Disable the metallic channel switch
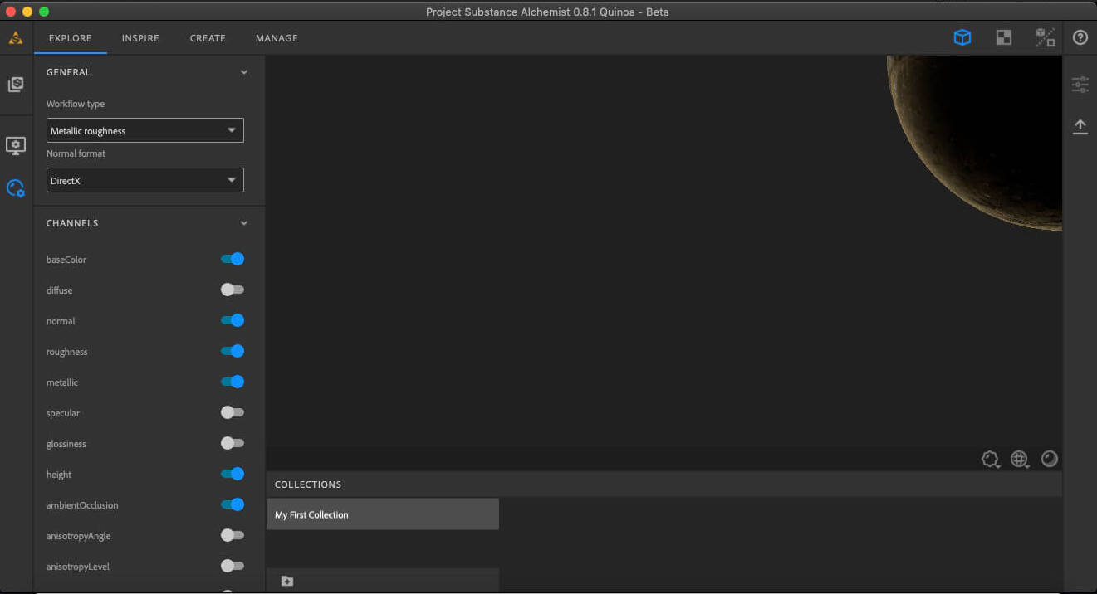This screenshot has width=1097, height=594. coord(233,382)
